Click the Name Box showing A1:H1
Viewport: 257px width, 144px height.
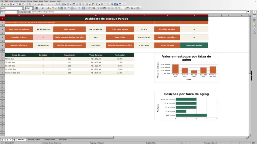click(x=9, y=12)
